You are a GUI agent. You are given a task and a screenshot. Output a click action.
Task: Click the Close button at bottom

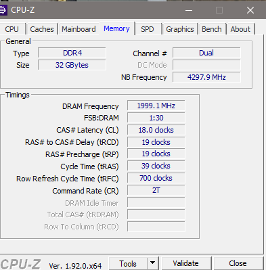click(238, 263)
